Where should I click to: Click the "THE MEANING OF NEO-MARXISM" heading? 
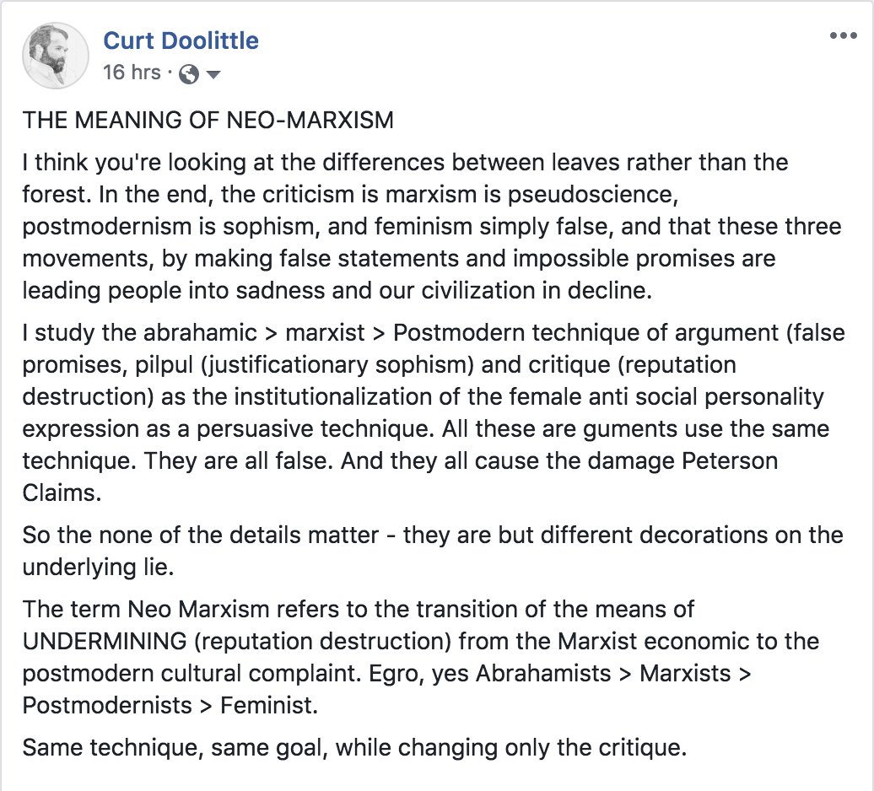coord(208,120)
